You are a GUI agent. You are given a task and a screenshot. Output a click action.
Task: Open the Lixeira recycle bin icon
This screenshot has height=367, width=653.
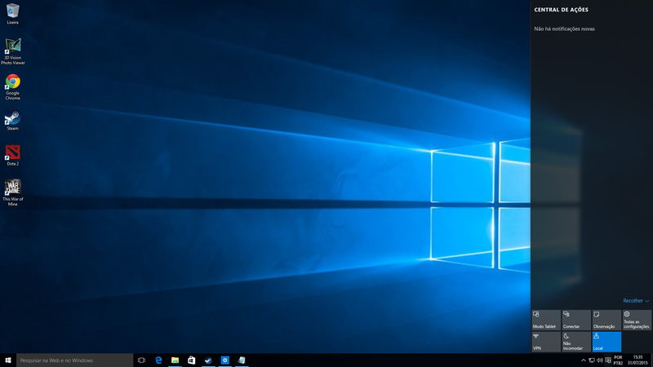coord(12,13)
